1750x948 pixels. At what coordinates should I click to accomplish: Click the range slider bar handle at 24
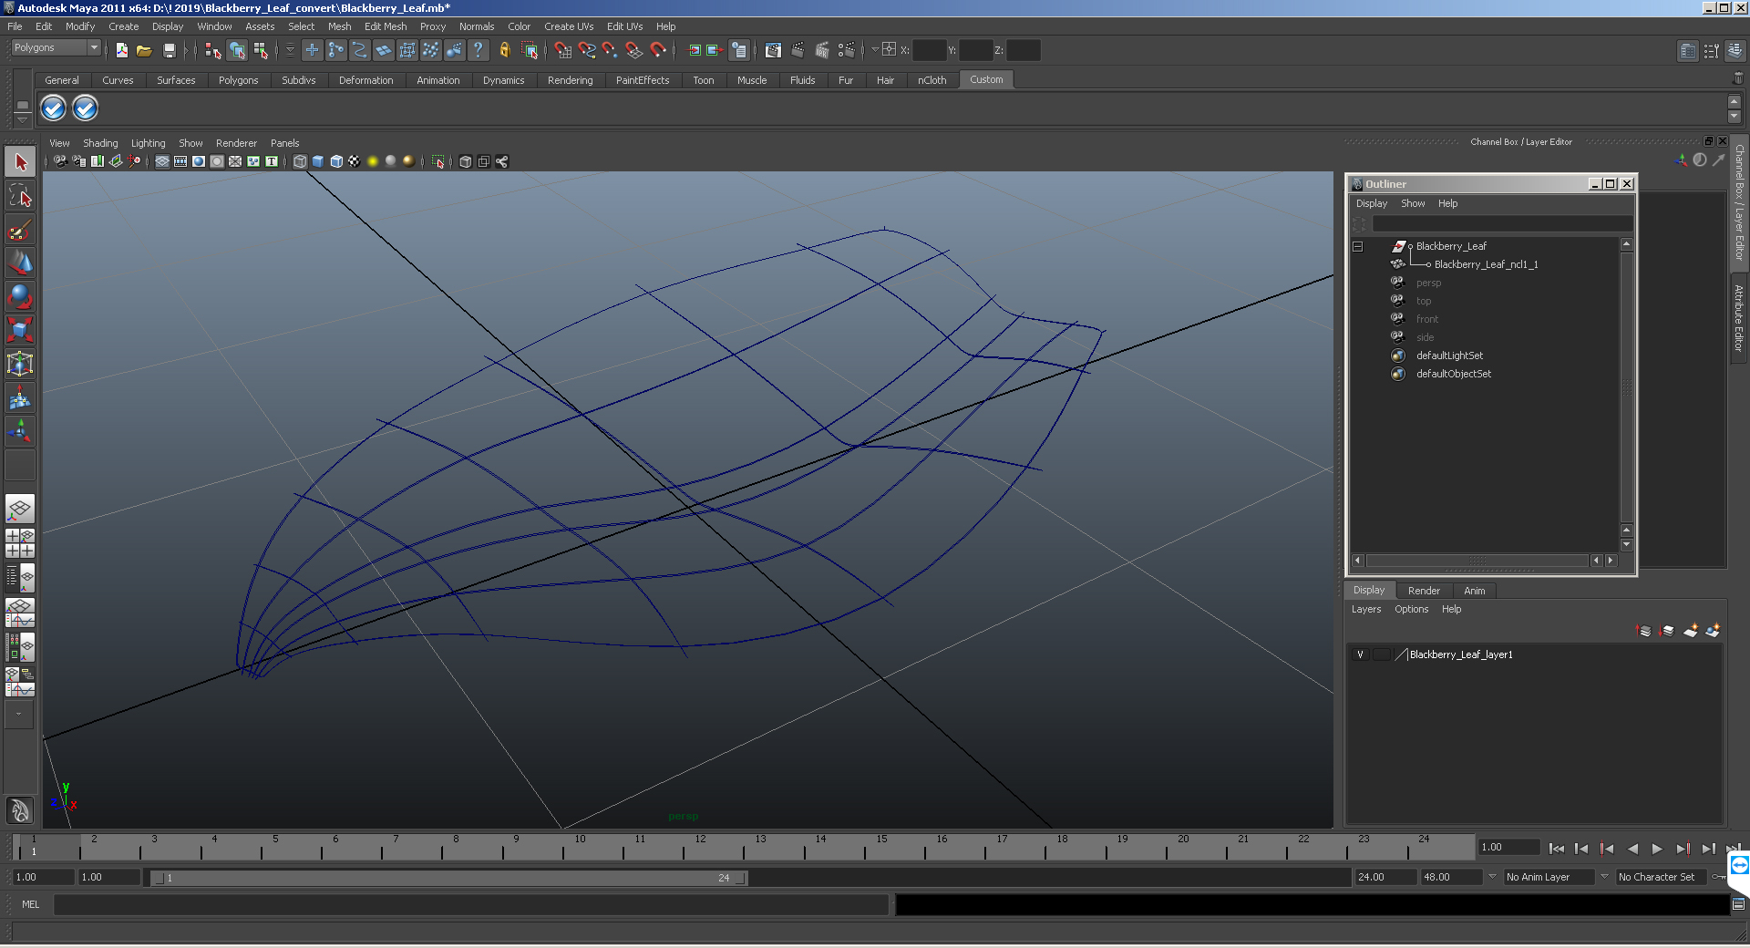coord(740,878)
